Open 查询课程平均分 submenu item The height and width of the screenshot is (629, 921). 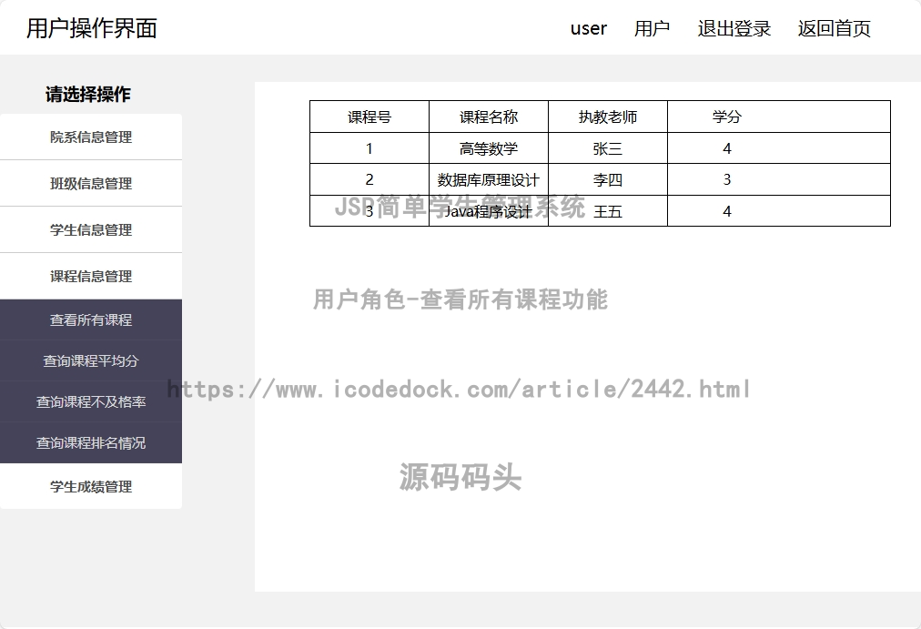pos(90,360)
